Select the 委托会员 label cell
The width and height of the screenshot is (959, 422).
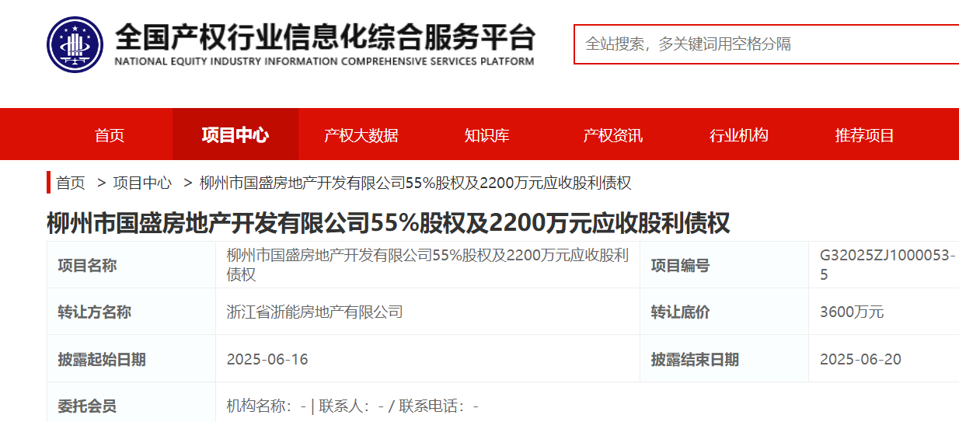click(131, 403)
